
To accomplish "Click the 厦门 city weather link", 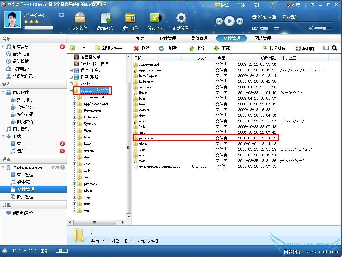I will 62,251.
